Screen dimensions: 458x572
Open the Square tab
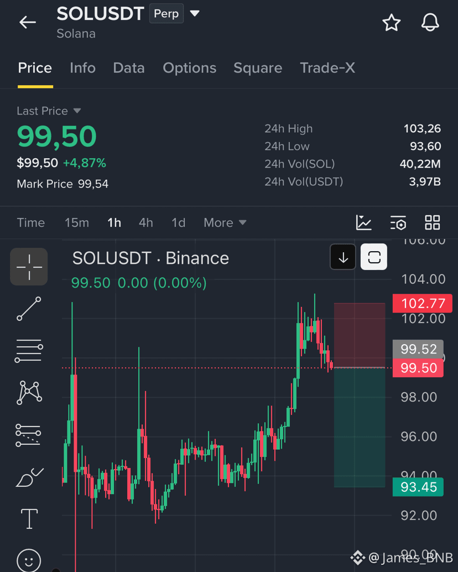pyautogui.click(x=258, y=68)
